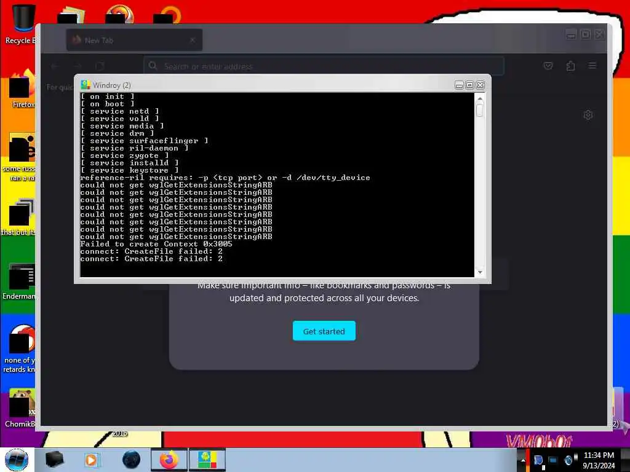Focus the Firefox address bar
This screenshot has width=630, height=472.
[324, 66]
